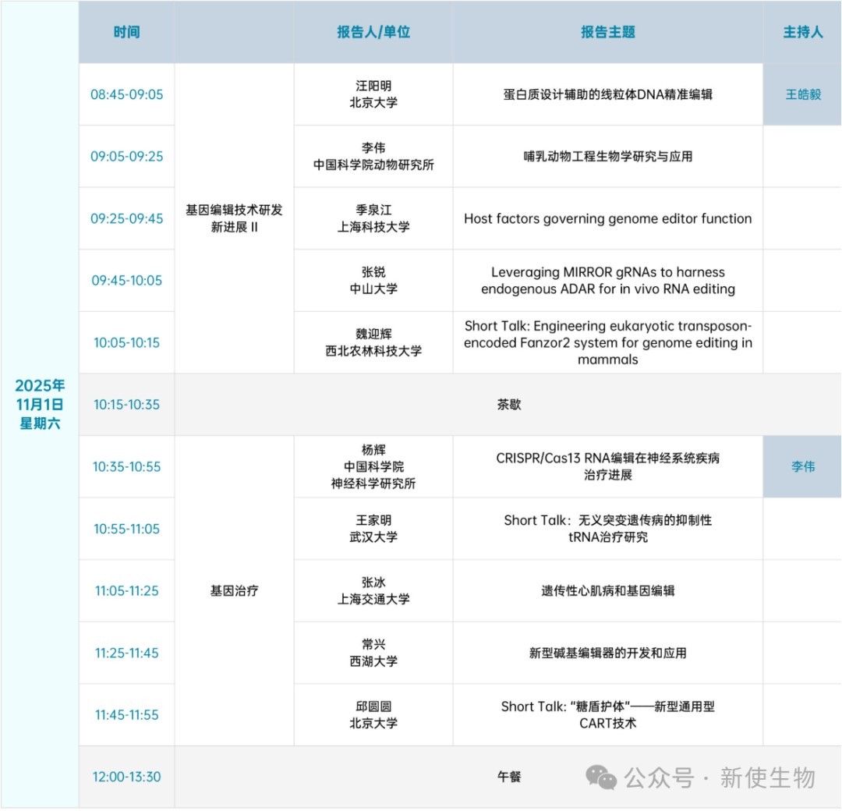The width and height of the screenshot is (842, 811).
Task: Select the 基因编辑技术研发新进展 II session cell
Action: point(234,218)
